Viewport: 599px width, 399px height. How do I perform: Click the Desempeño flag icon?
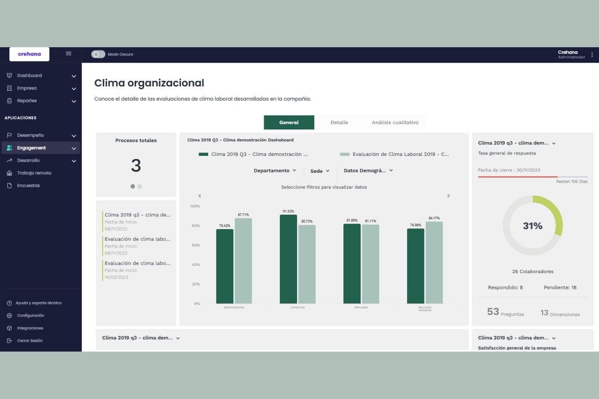tap(8, 135)
